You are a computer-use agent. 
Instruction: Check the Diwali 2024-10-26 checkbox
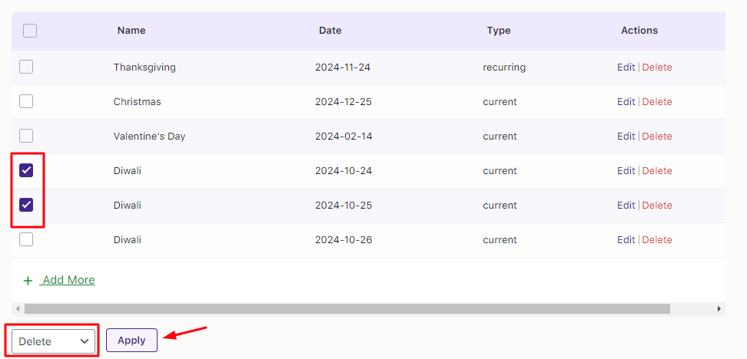26,239
